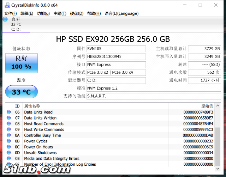Close the CrystalDiskInfo window
The width and height of the screenshot is (226, 177).
(x=216, y=5)
